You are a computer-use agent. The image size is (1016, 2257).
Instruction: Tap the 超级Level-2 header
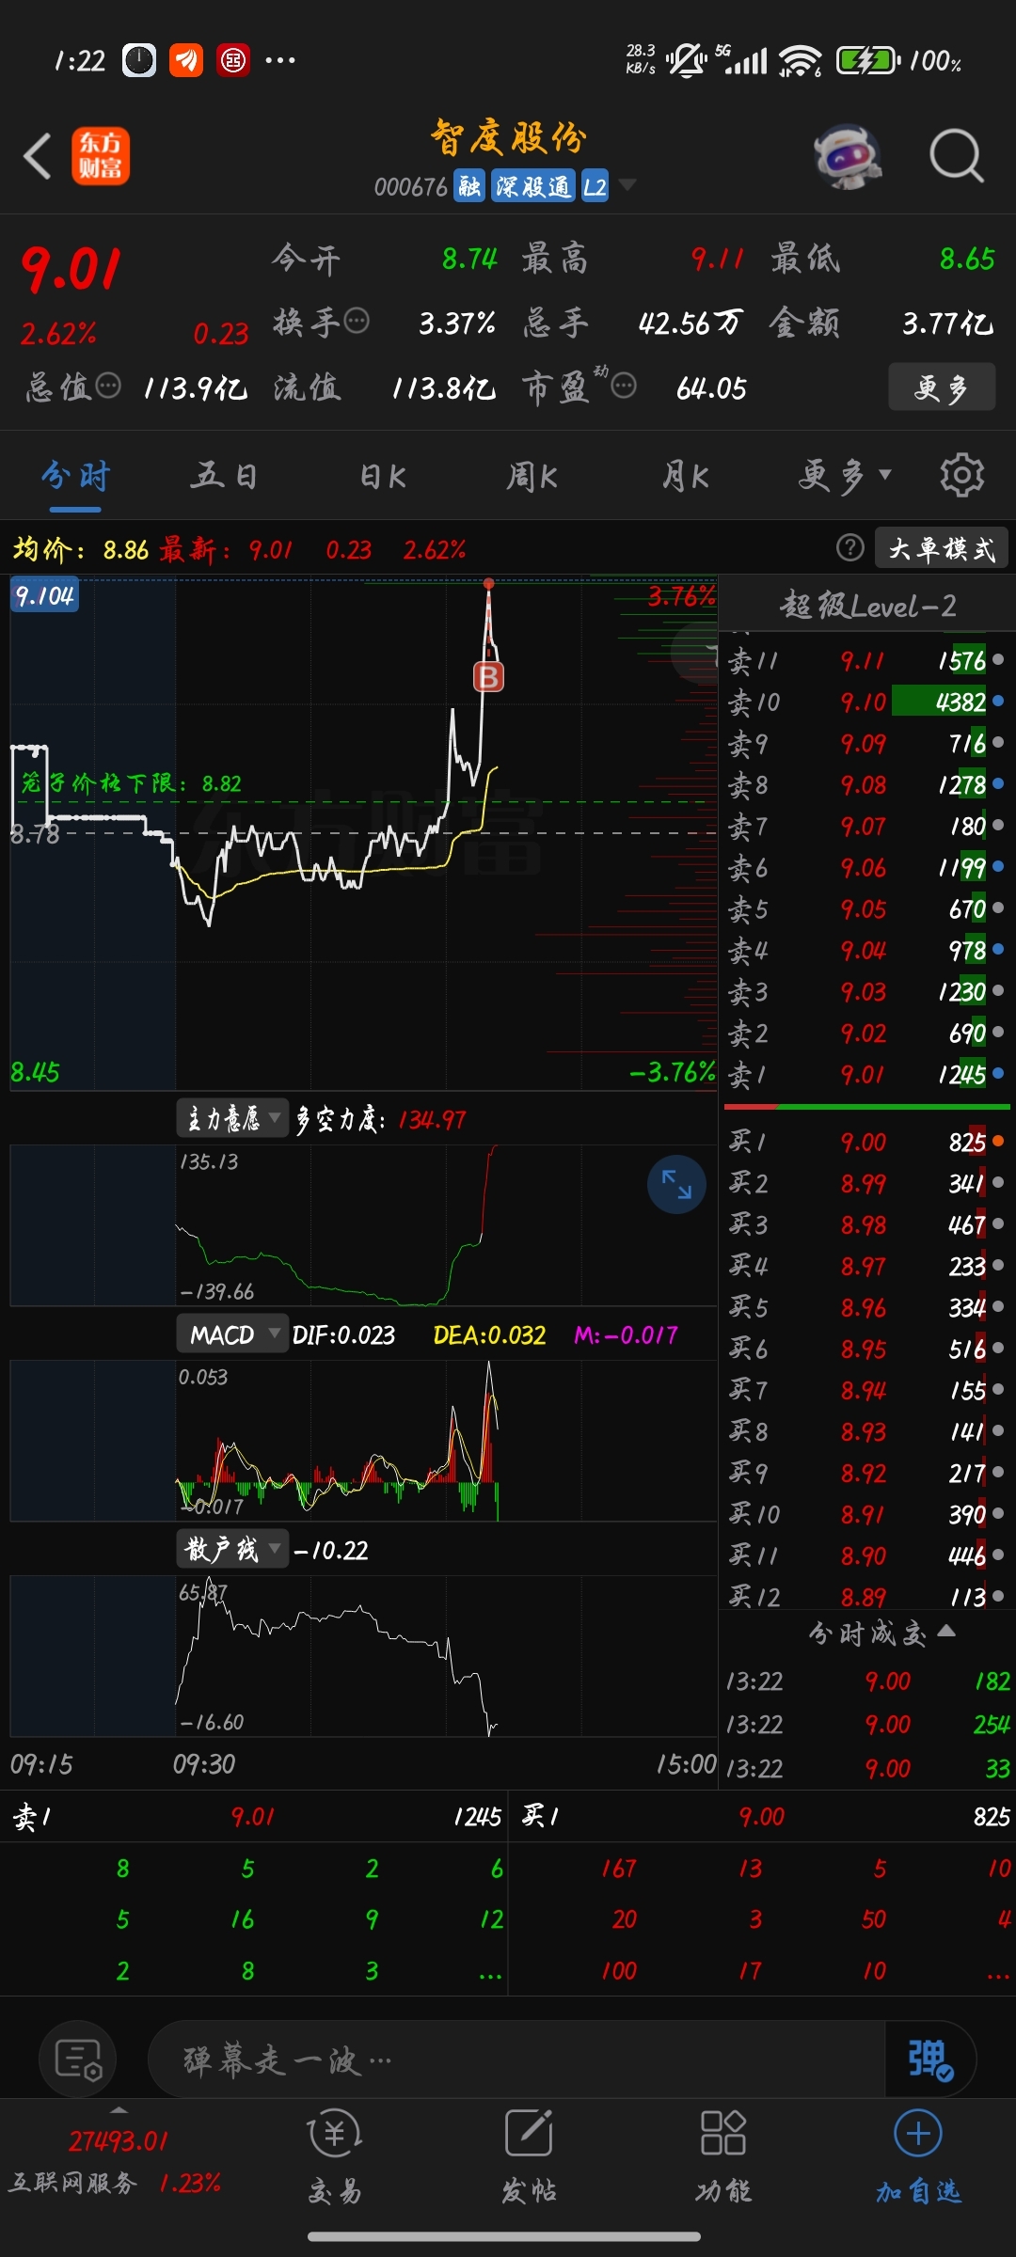pos(867,606)
